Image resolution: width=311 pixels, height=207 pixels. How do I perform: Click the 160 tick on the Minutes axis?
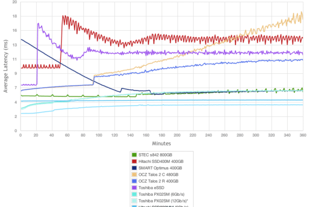[146, 135]
